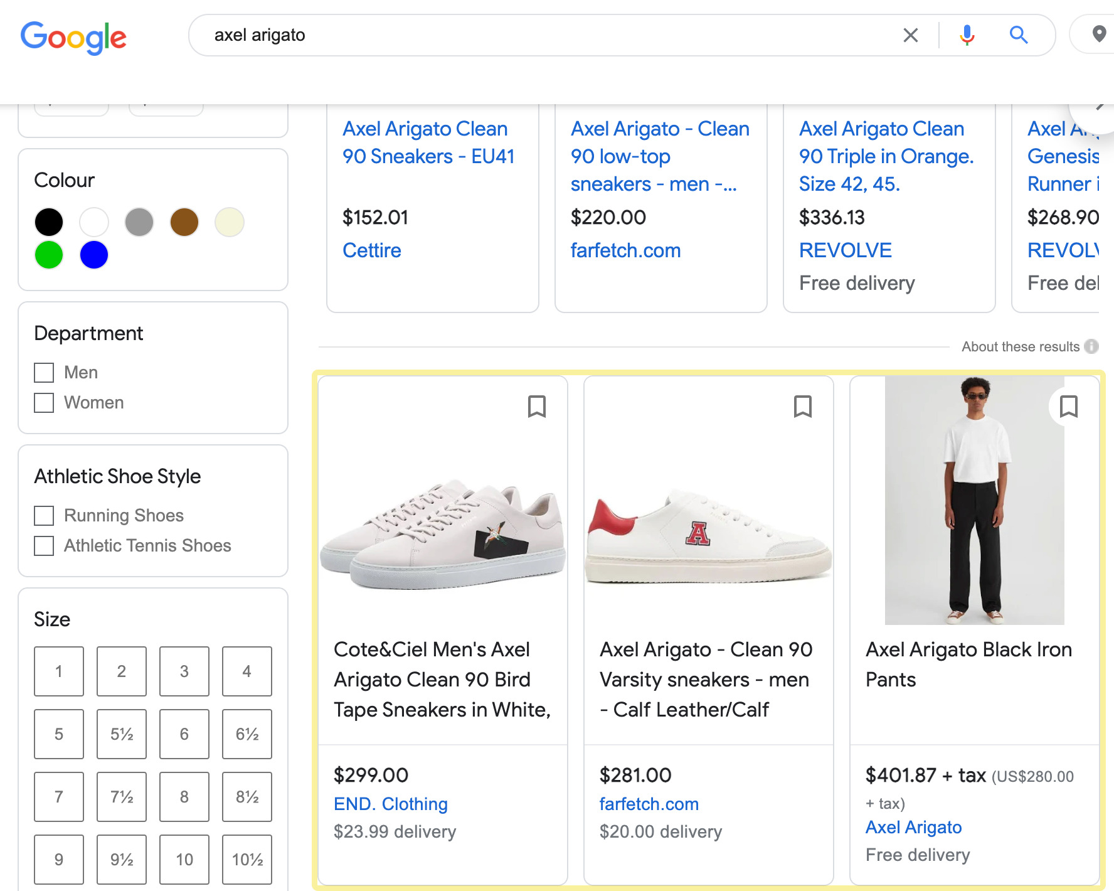Bookmark the Clean 90 Varsity sneakers card
This screenshot has height=891, width=1114.
803,407
